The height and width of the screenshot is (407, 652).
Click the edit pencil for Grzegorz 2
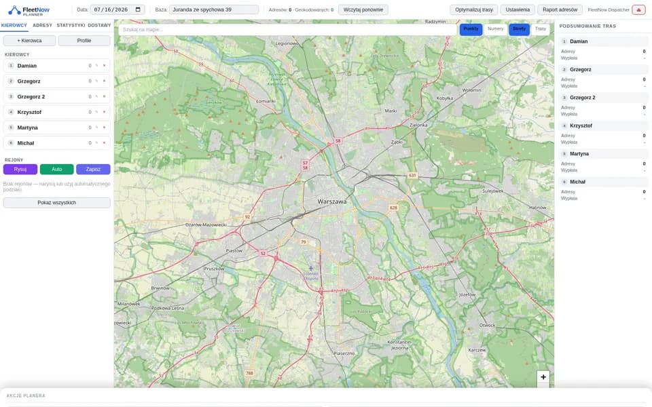click(97, 96)
